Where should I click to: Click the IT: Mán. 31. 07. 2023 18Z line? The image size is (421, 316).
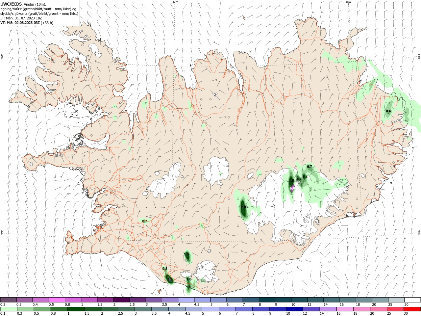21,18
